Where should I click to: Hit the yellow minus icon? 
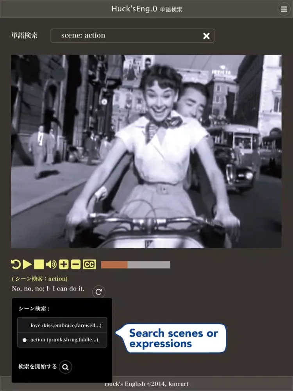[x=76, y=264]
